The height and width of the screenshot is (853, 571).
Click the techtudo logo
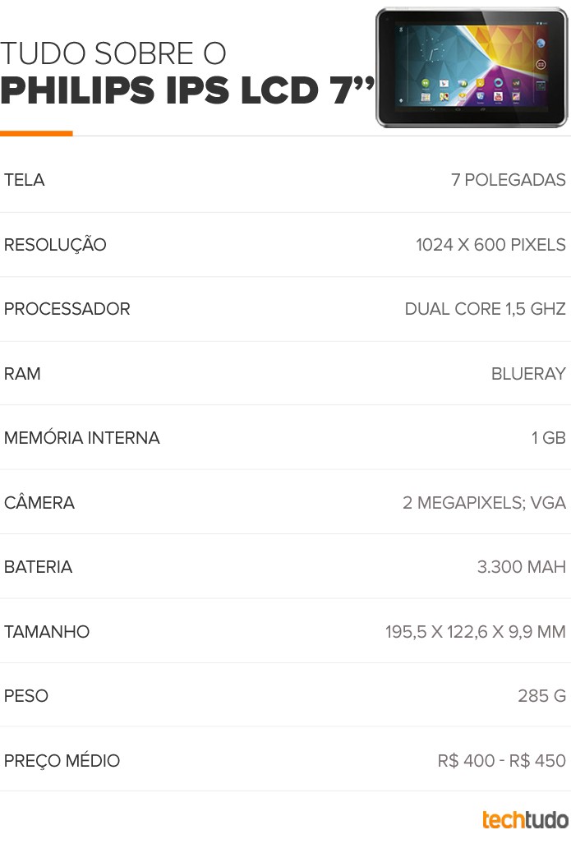(x=525, y=819)
